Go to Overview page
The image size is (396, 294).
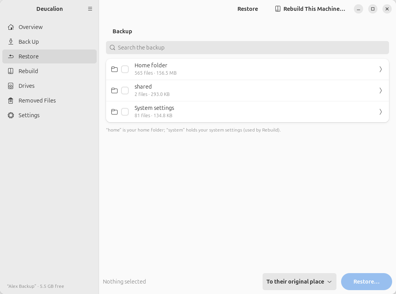click(x=49, y=27)
